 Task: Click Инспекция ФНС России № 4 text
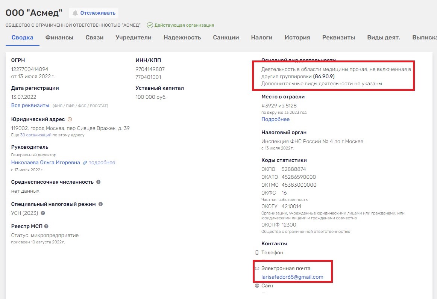tap(312, 142)
